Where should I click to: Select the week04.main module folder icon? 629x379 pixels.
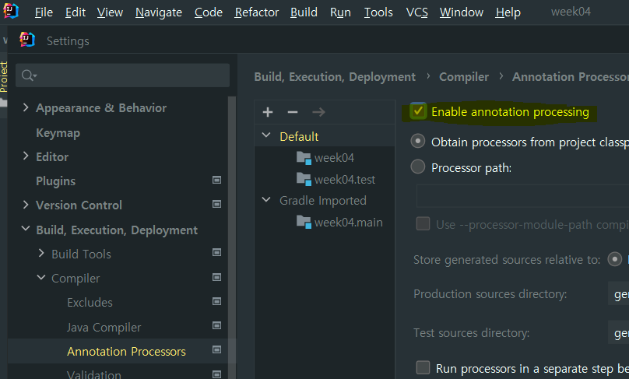point(304,222)
